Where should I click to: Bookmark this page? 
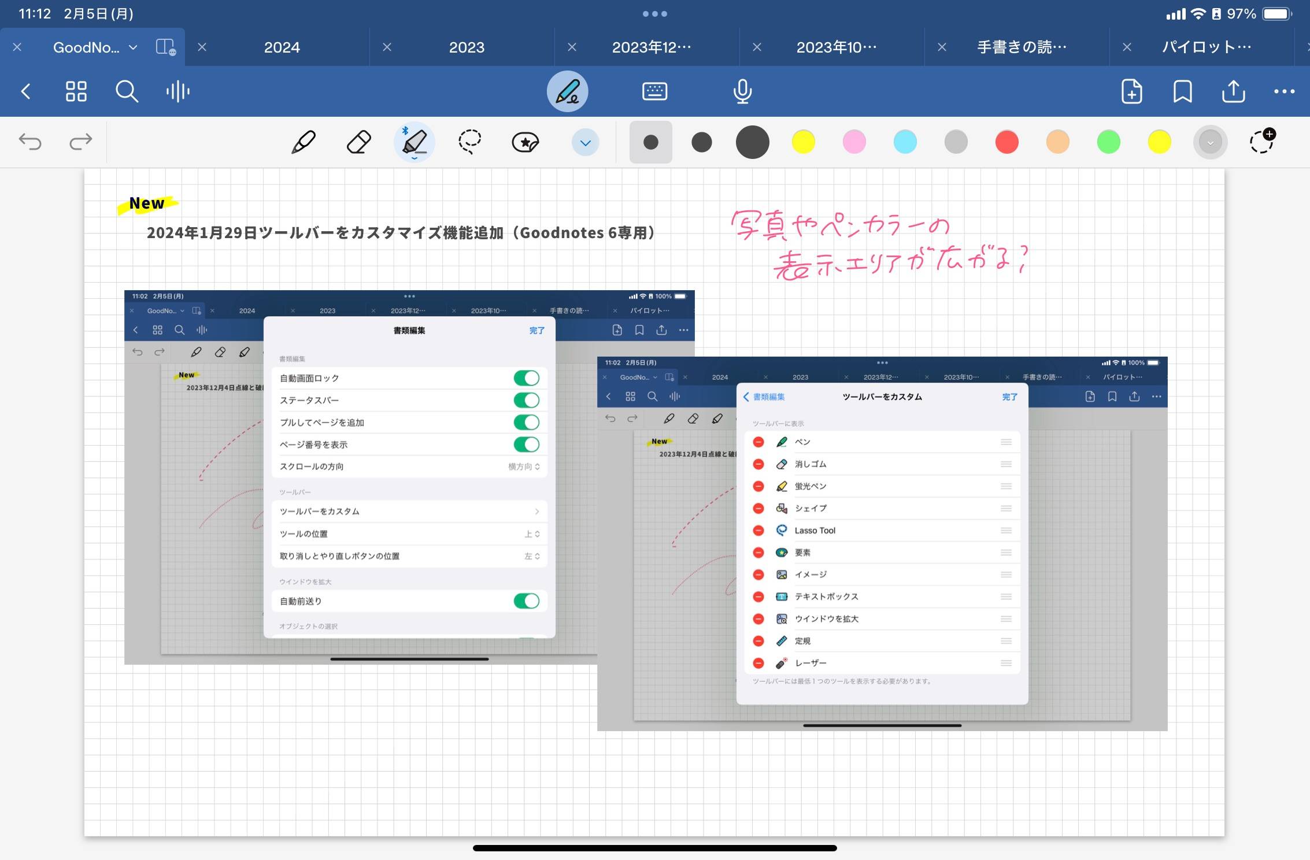[x=1182, y=91]
